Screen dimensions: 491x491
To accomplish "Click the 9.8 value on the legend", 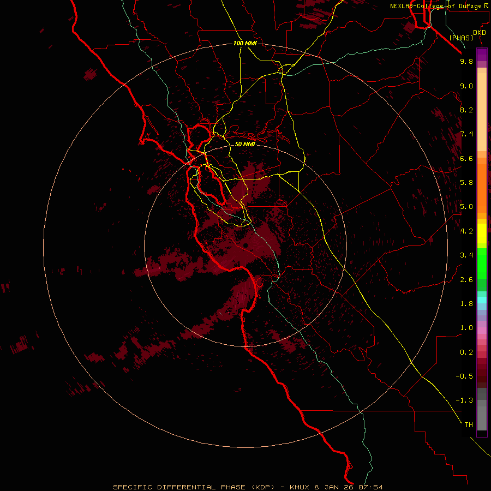I will click(466, 61).
